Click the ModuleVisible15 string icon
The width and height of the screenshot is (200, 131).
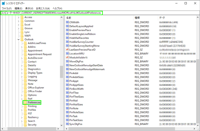(x=67, y=58)
